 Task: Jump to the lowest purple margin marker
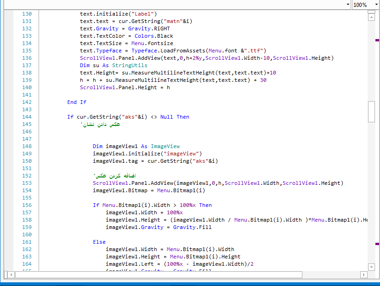(377, 243)
